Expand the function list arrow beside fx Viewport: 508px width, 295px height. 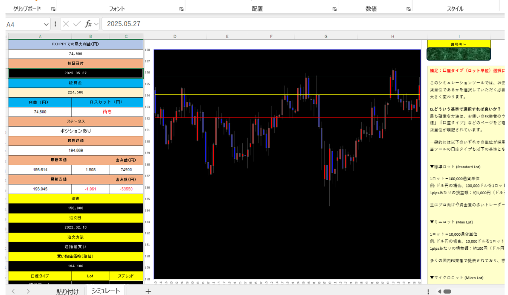96,24
